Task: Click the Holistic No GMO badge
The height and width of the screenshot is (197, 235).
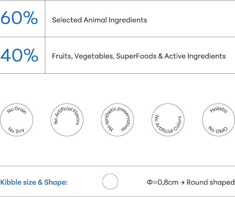Action: pos(218,120)
